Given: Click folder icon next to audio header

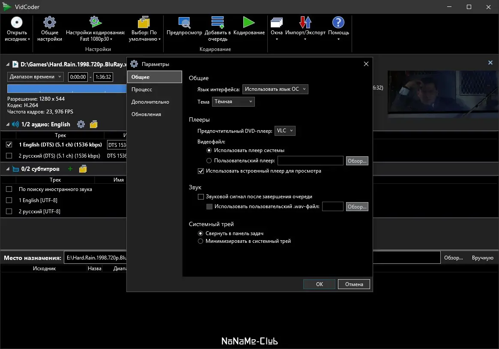Looking at the screenshot, I should click(x=93, y=124).
